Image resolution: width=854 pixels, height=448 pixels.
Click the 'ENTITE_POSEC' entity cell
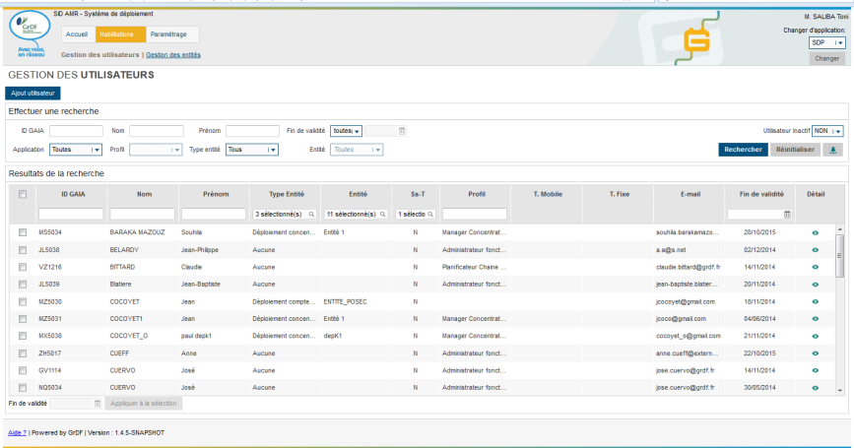click(346, 301)
